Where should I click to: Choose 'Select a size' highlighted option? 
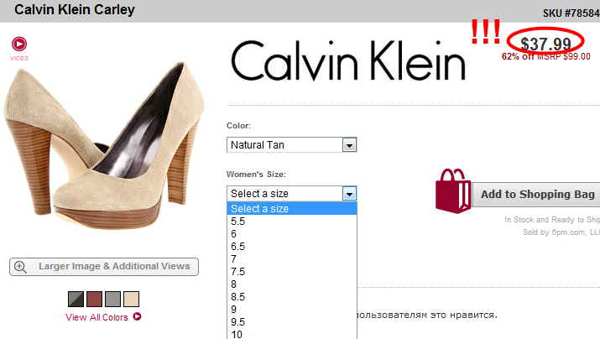tap(292, 209)
